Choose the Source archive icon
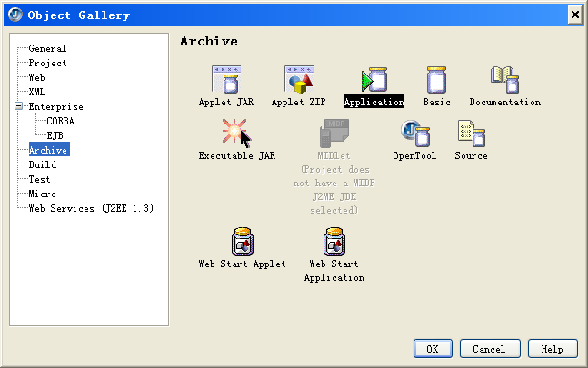The height and width of the screenshot is (368, 588). click(x=472, y=134)
